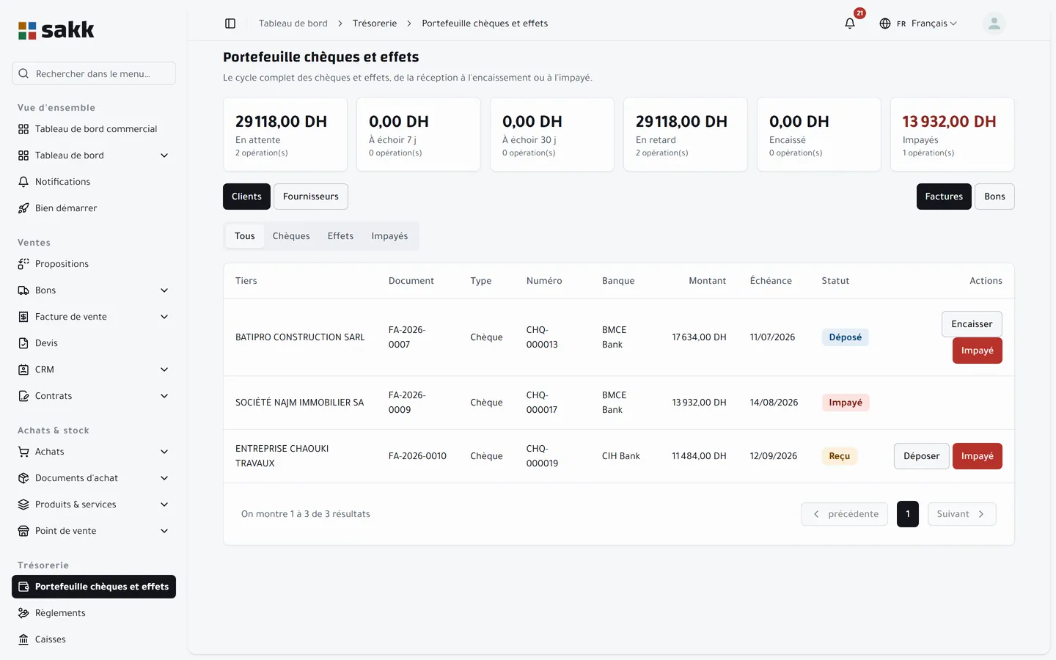Expand the Tableau de bord submenu

164,155
